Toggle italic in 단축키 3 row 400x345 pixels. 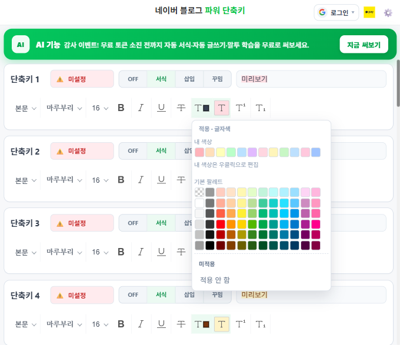click(x=141, y=252)
